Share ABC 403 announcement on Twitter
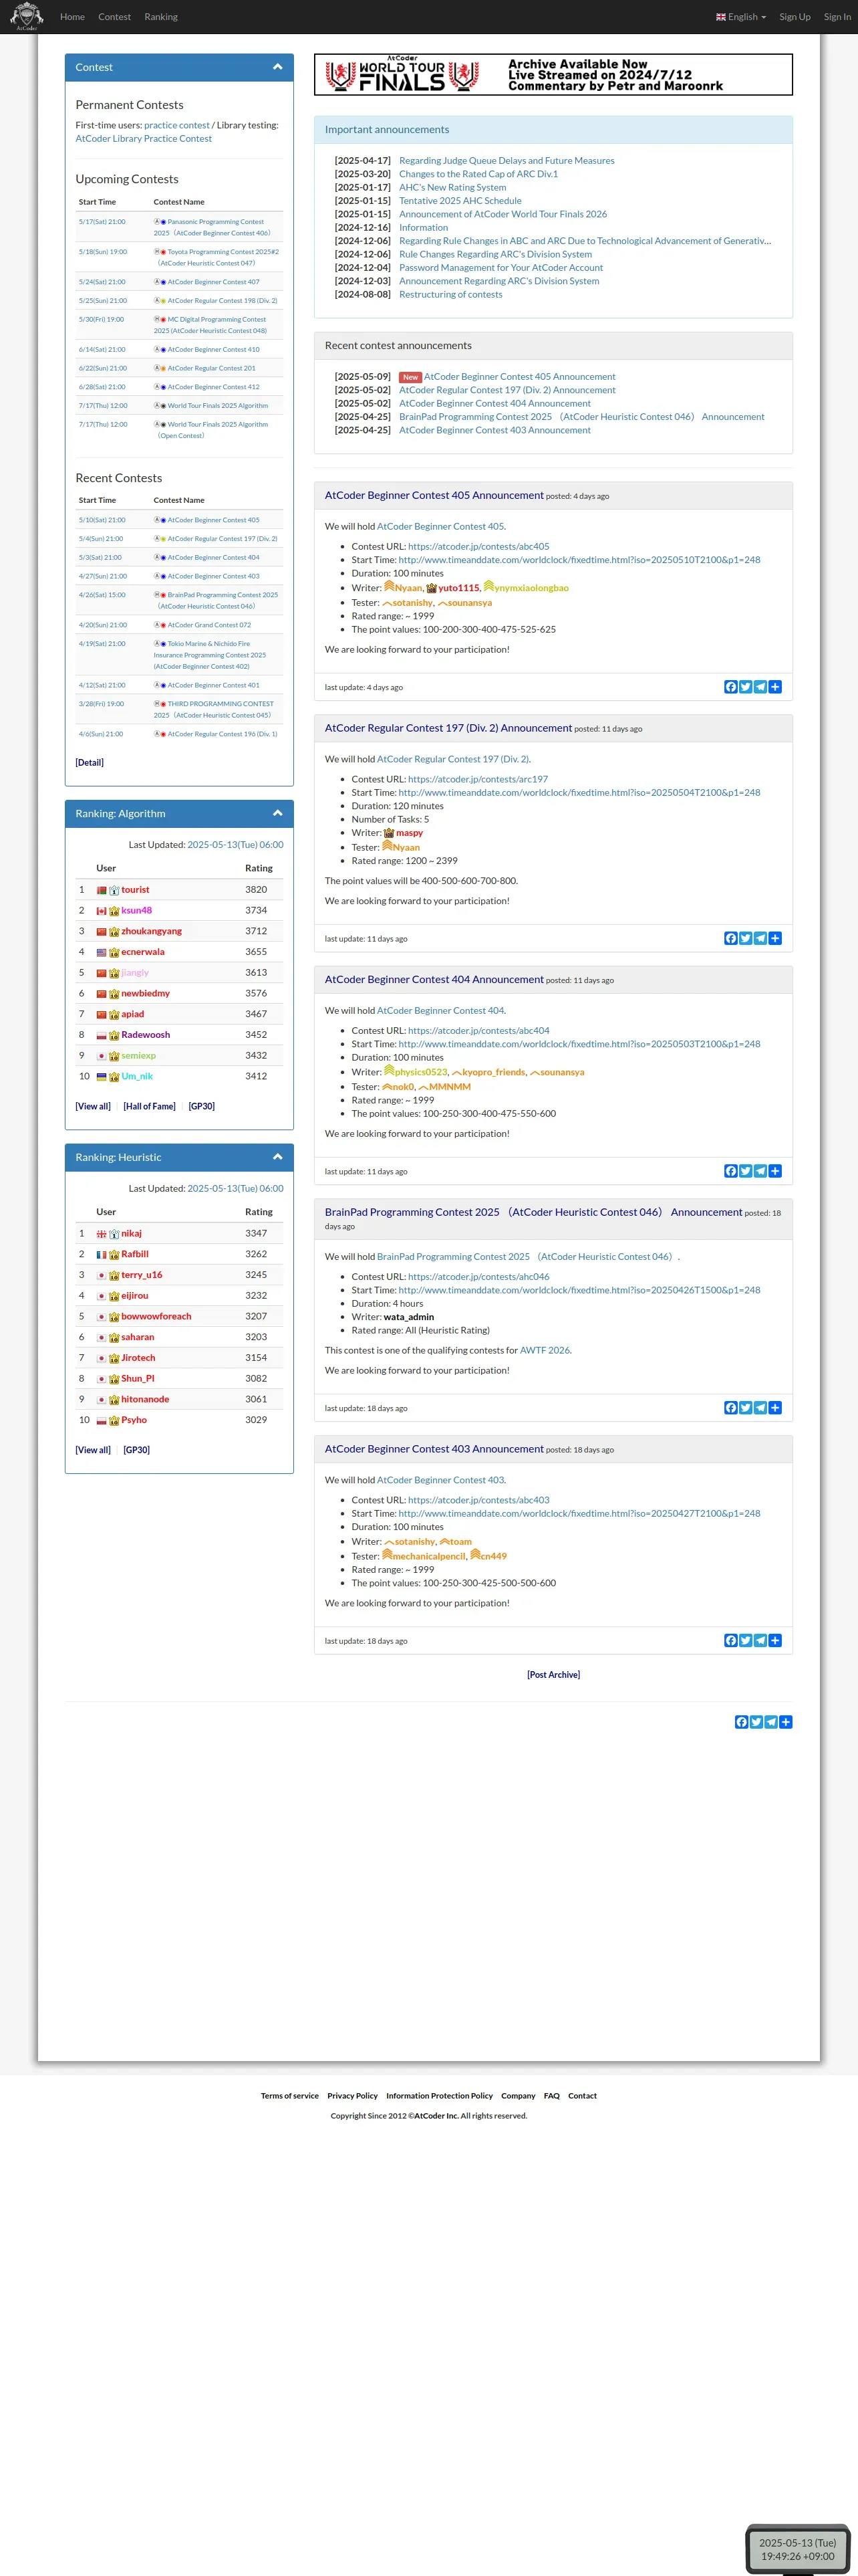This screenshot has width=858, height=2576. pos(745,1640)
